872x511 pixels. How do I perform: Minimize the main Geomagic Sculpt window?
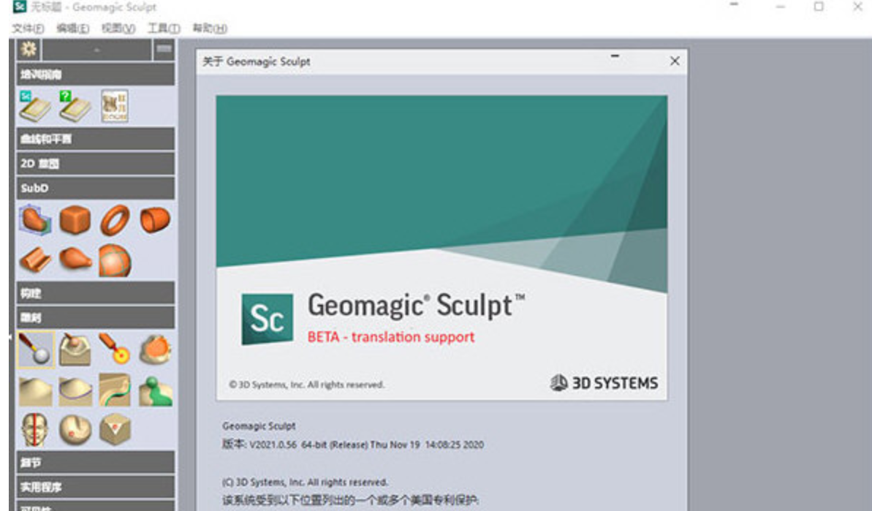[780, 7]
